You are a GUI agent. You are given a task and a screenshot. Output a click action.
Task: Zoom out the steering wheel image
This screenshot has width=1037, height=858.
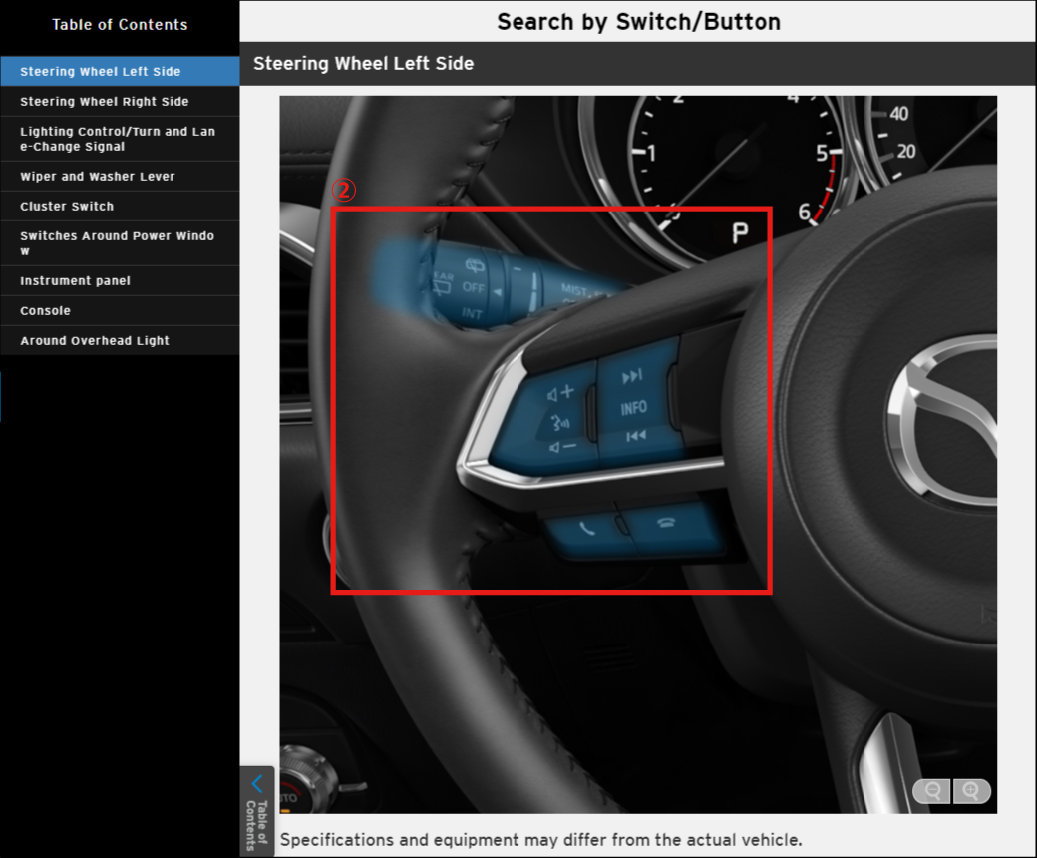(933, 791)
